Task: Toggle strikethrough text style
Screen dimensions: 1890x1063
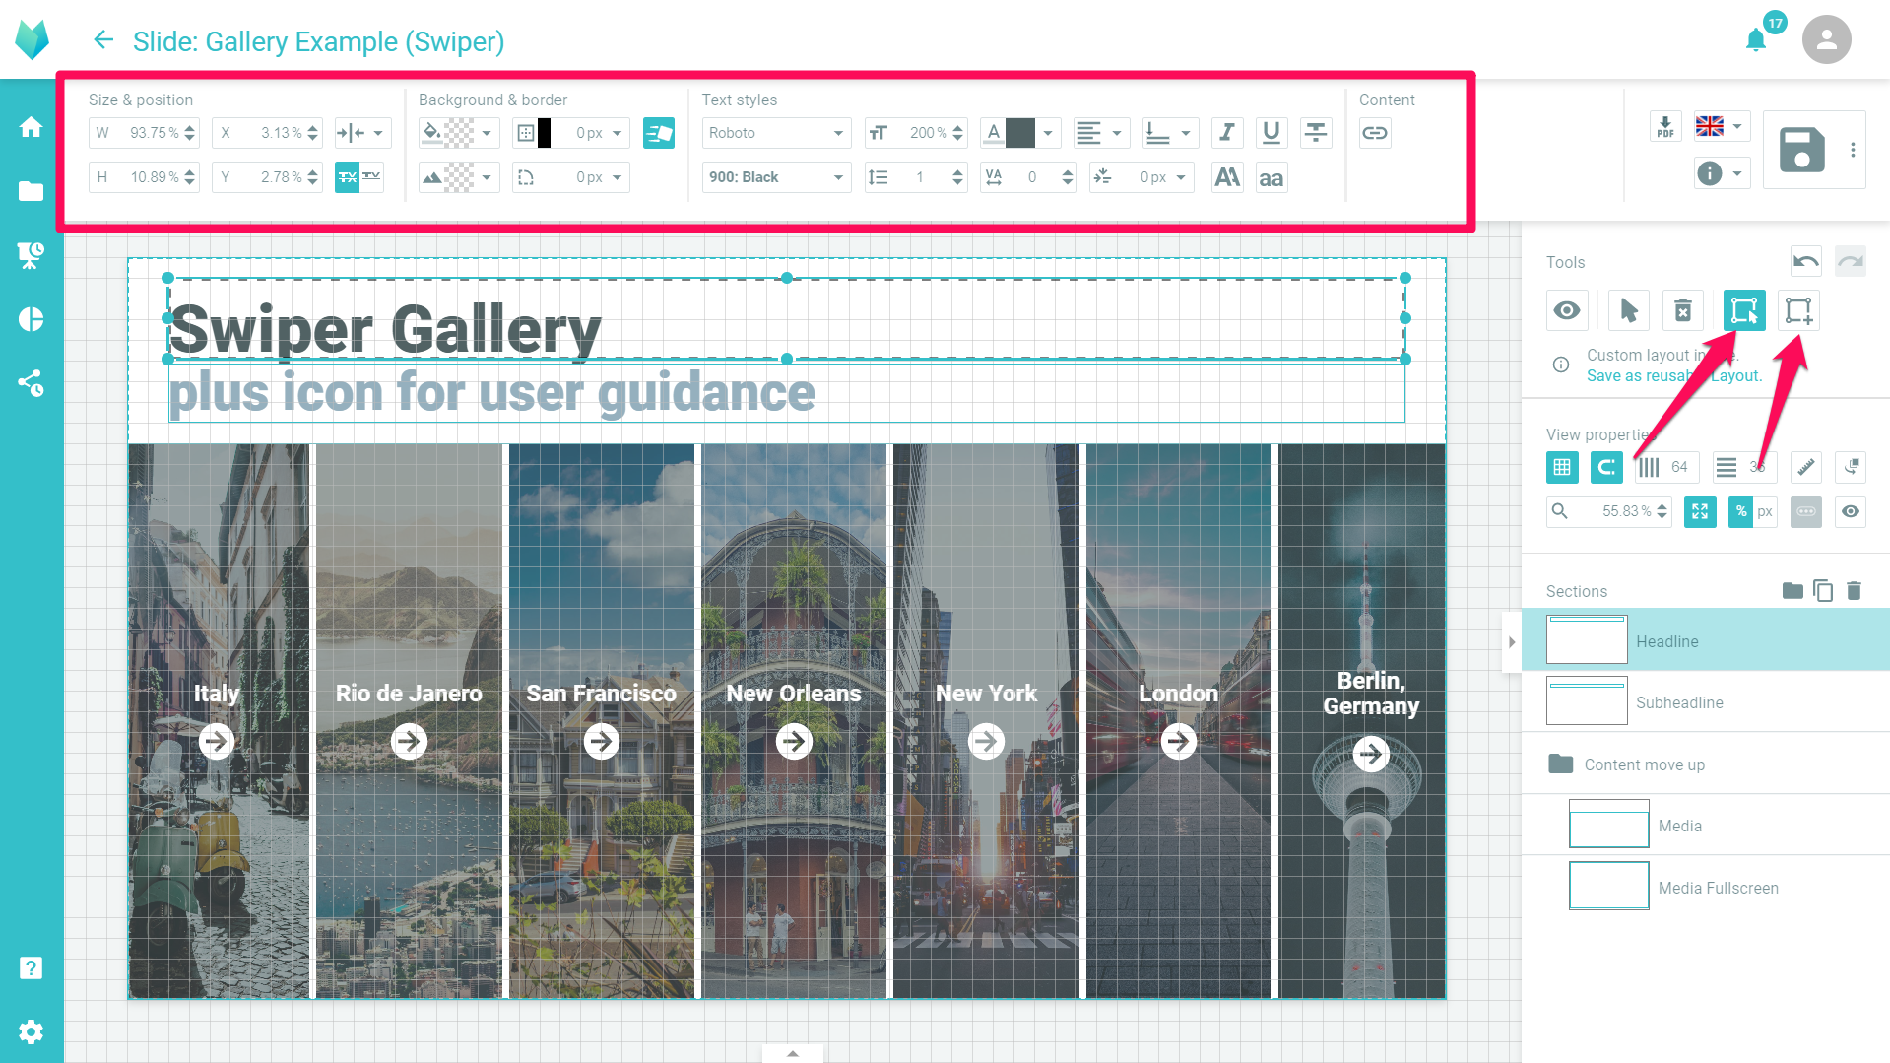Action: click(1316, 132)
